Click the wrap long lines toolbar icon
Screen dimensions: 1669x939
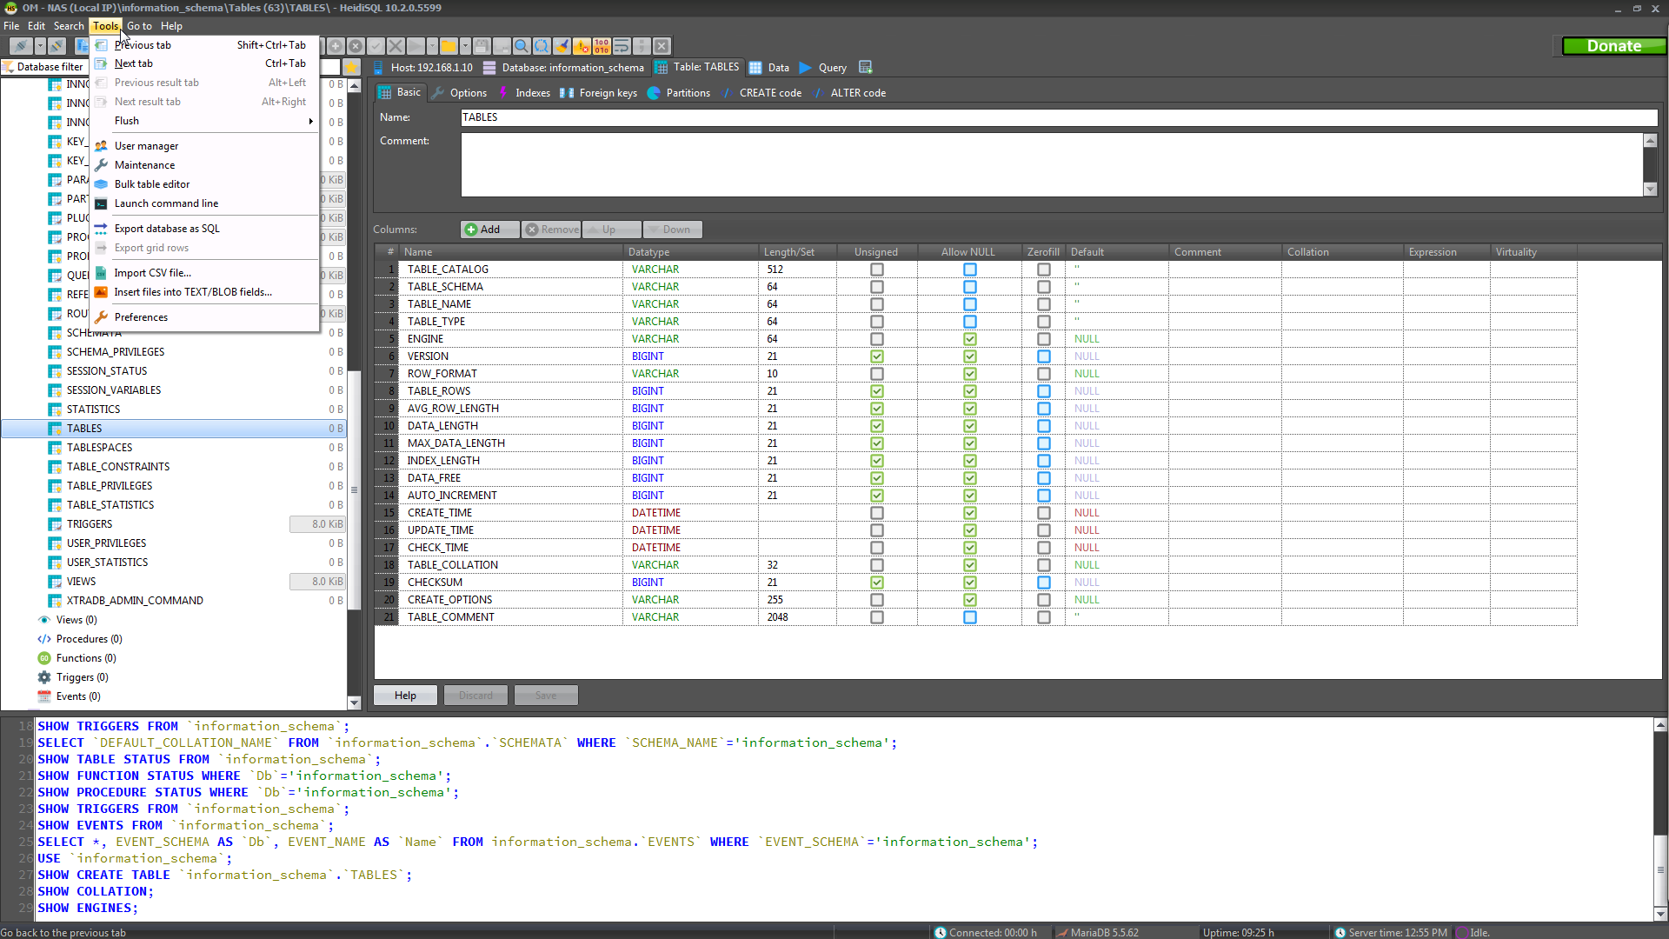(x=622, y=46)
